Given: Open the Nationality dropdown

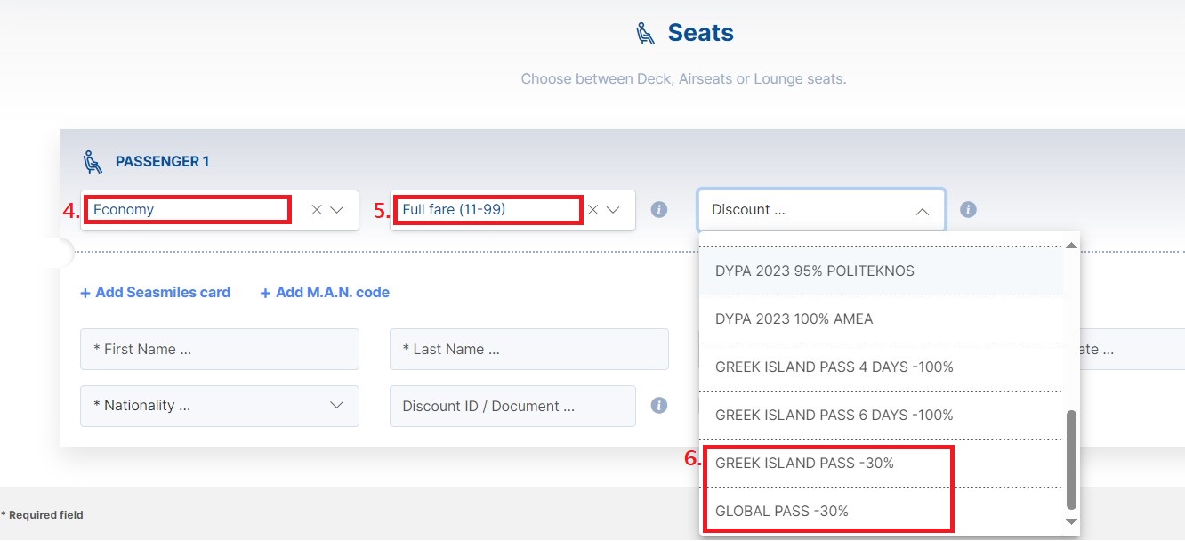Looking at the screenshot, I should tap(220, 406).
